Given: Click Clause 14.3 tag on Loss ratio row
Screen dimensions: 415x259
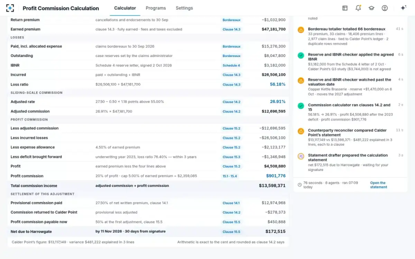Looking at the screenshot, I should [231, 85].
